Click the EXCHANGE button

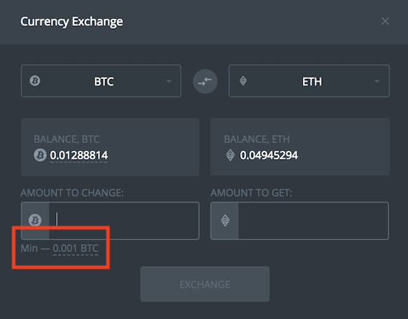[205, 284]
